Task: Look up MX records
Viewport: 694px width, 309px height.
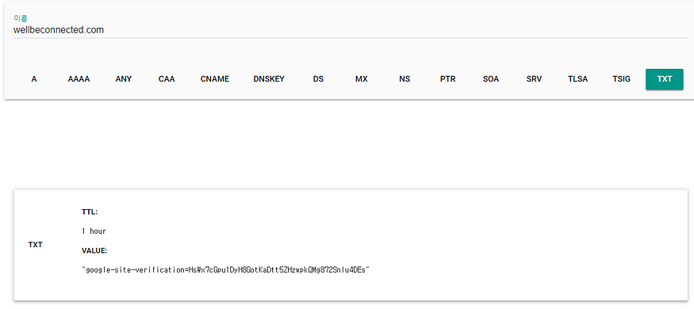Action: 362,79
